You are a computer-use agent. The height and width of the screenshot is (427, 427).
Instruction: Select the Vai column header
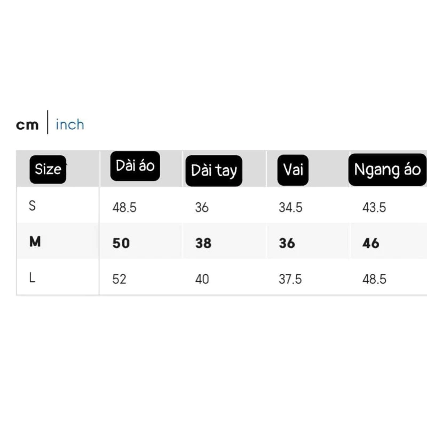click(294, 170)
